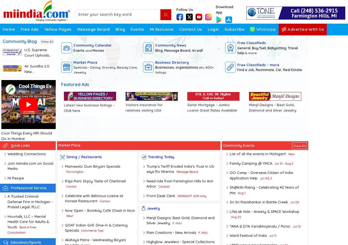Click the WhatsApp logo icon in navbar
The image size is (348, 245).
coord(253,29)
